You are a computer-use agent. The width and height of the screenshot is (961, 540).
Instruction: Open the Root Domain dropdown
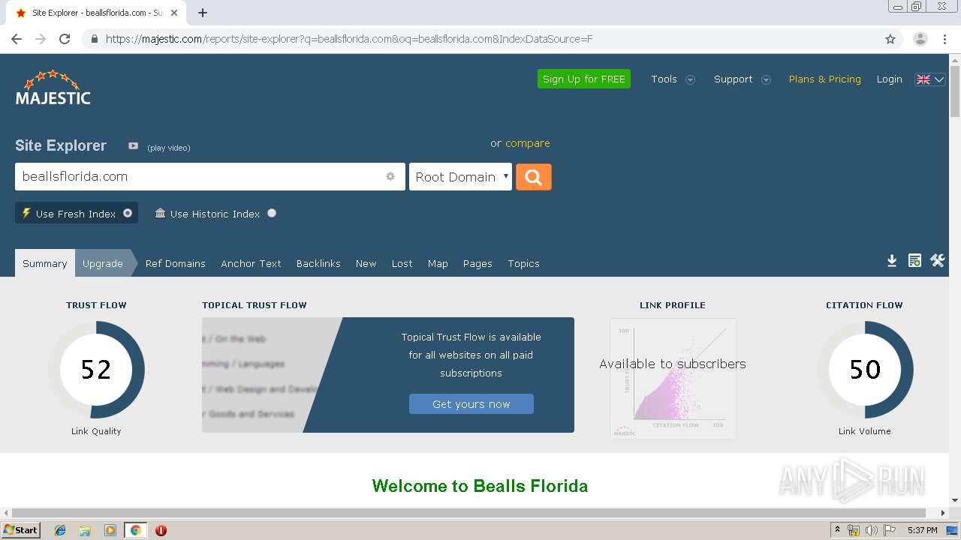tap(460, 177)
